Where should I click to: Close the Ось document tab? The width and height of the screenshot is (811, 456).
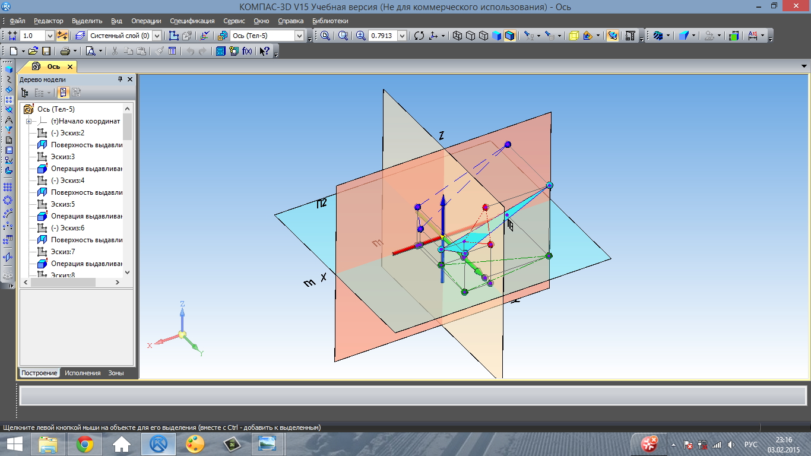pyautogui.click(x=69, y=66)
